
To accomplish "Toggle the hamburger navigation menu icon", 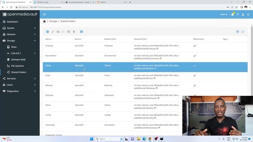I will point(44,14).
